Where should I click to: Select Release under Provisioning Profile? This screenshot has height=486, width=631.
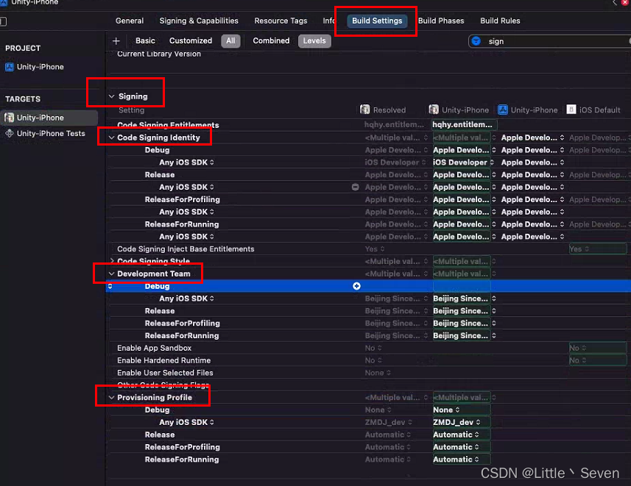coord(160,435)
